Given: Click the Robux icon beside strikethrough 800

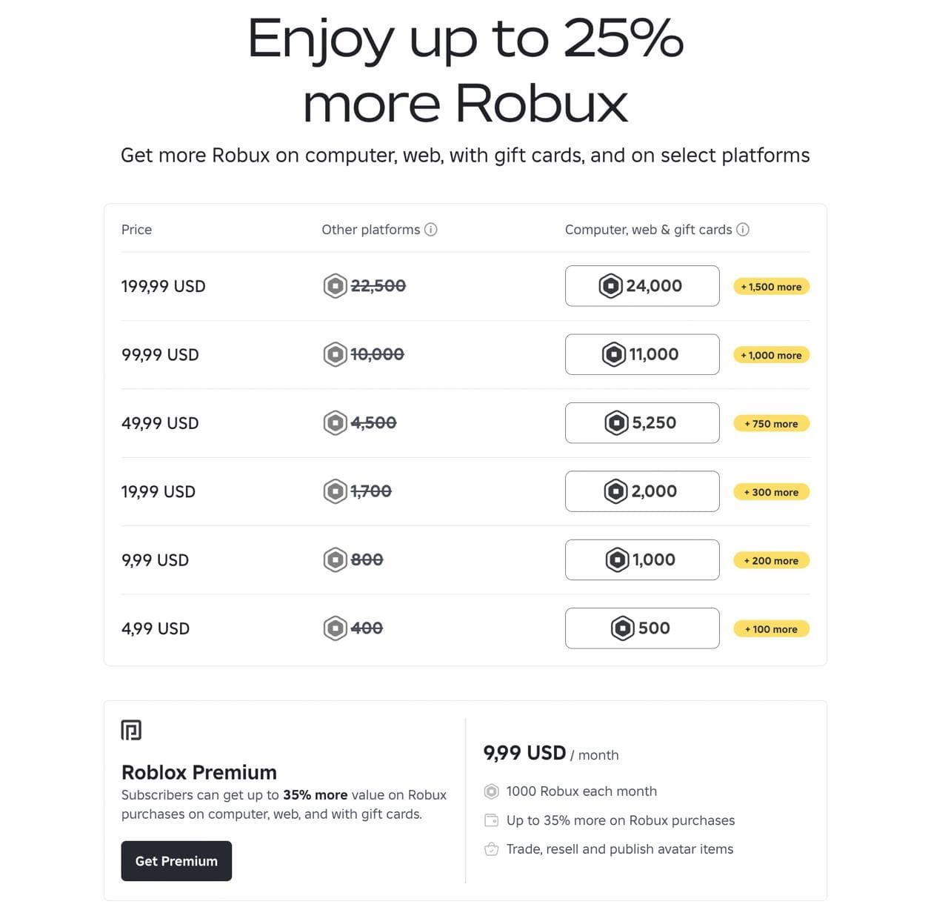Looking at the screenshot, I should 335,560.
